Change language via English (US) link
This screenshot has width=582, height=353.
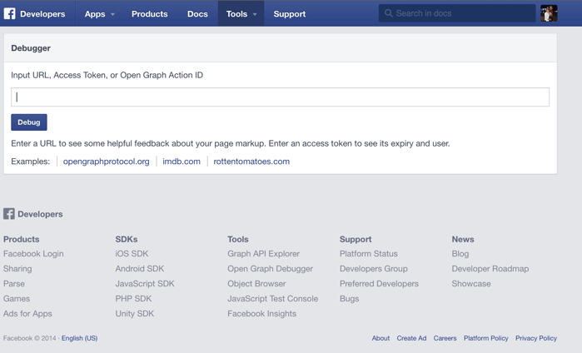79,338
